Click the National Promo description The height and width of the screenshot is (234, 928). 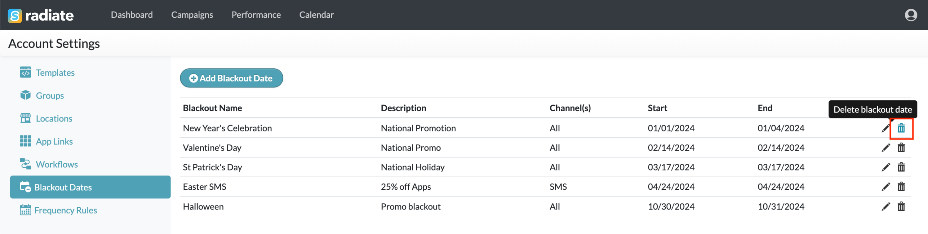pyautogui.click(x=410, y=148)
